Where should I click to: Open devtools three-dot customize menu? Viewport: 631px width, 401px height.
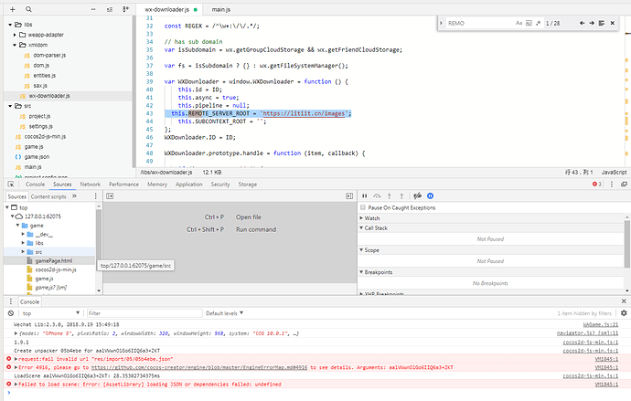612,184
